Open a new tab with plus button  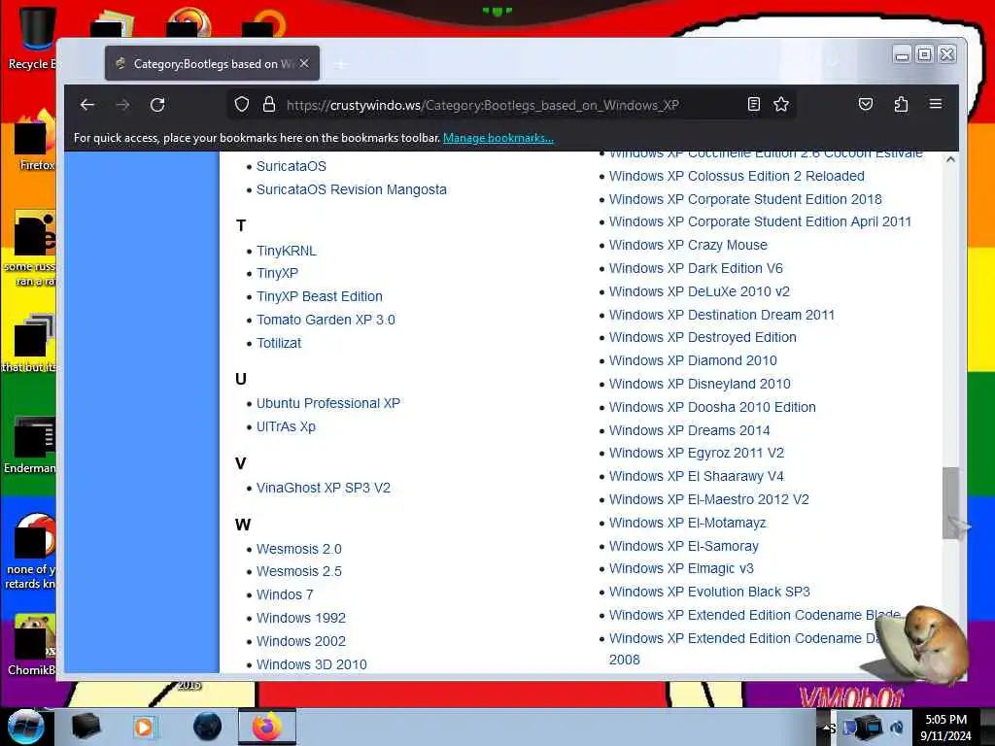click(x=341, y=64)
